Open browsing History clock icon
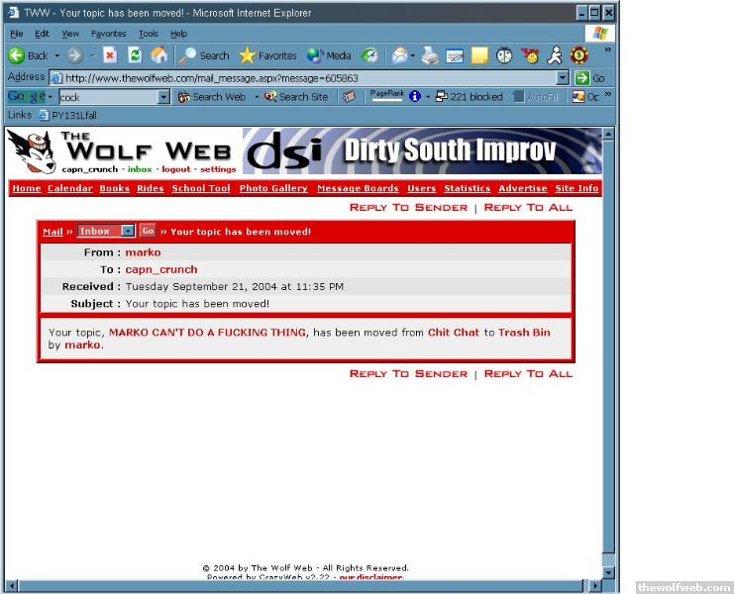Screen dimensions: 734x594 pyautogui.click(x=369, y=55)
